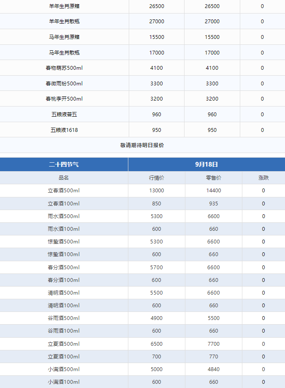Click the 950 market price of 五粮液1618
The image size is (285, 388).
157,130
